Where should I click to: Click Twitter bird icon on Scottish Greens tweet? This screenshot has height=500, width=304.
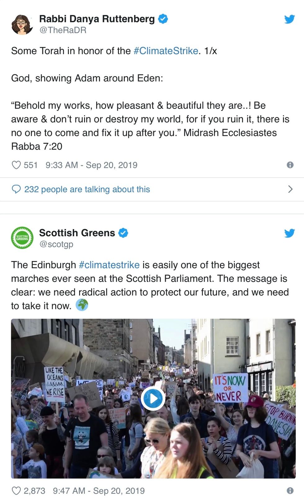(289, 233)
